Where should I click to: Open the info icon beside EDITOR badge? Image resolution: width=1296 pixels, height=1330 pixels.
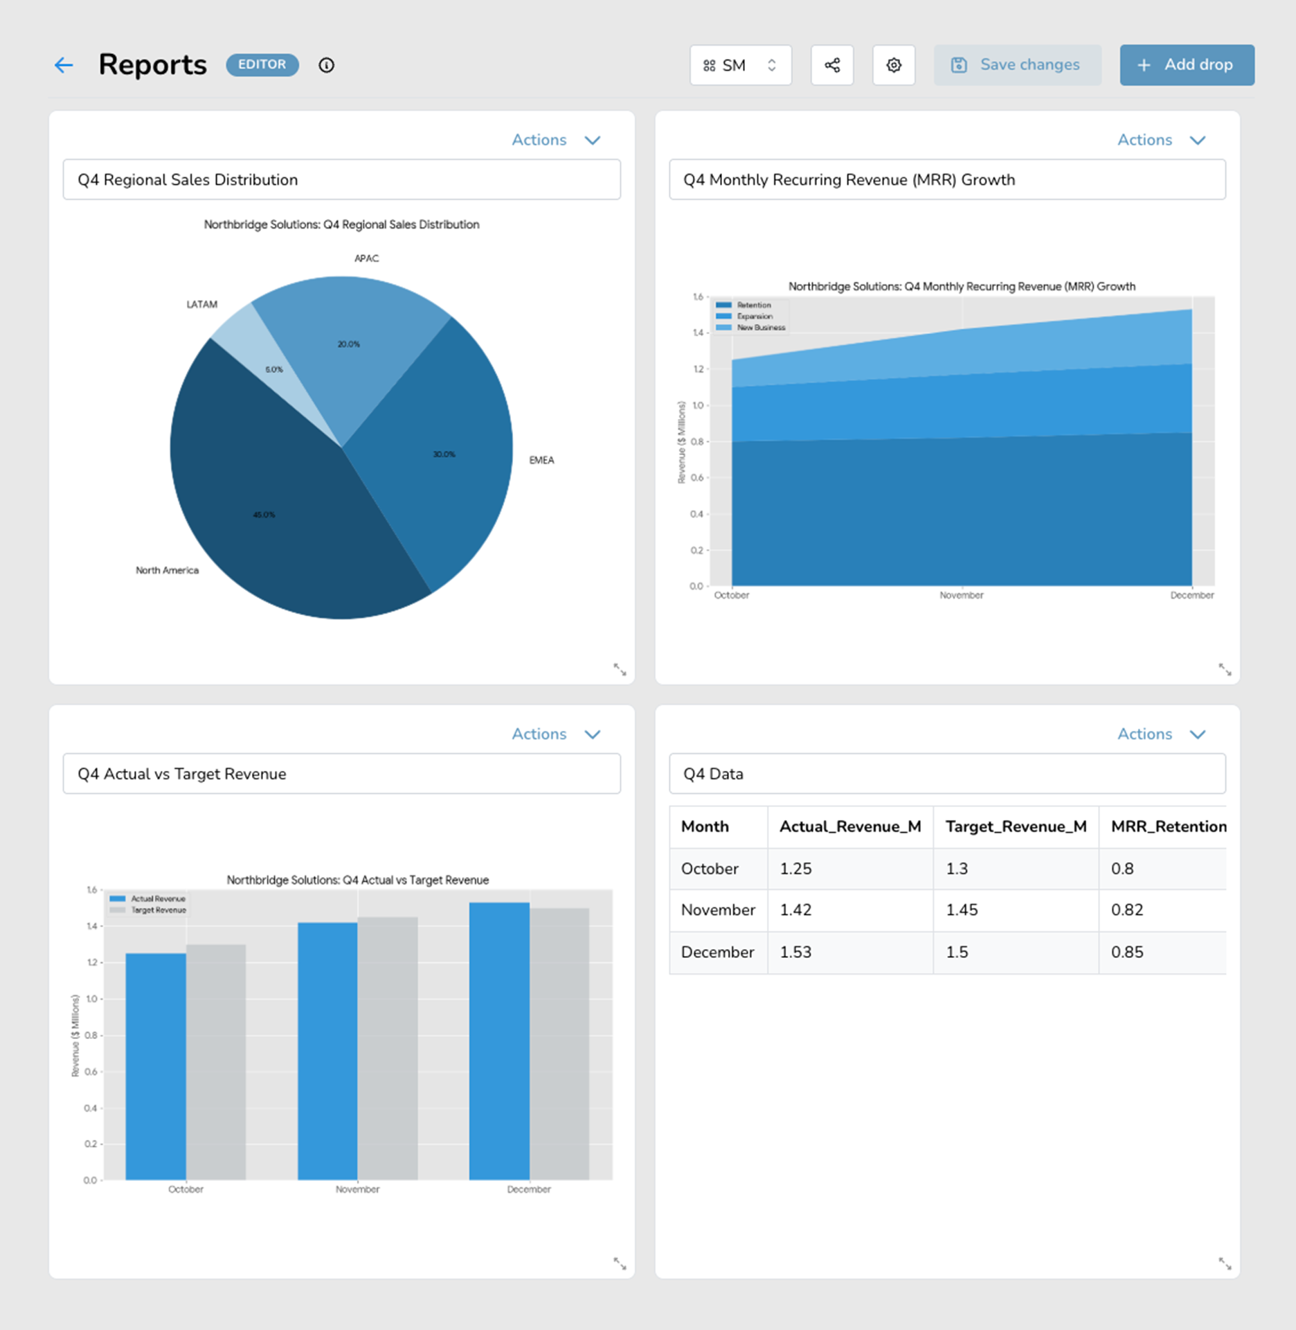pos(326,65)
